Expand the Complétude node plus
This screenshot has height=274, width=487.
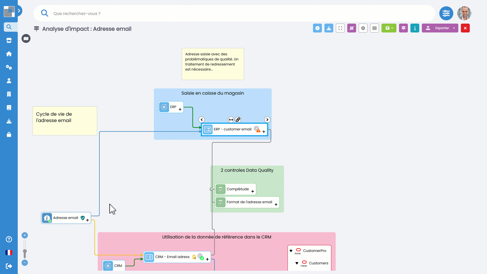pyautogui.click(x=253, y=192)
